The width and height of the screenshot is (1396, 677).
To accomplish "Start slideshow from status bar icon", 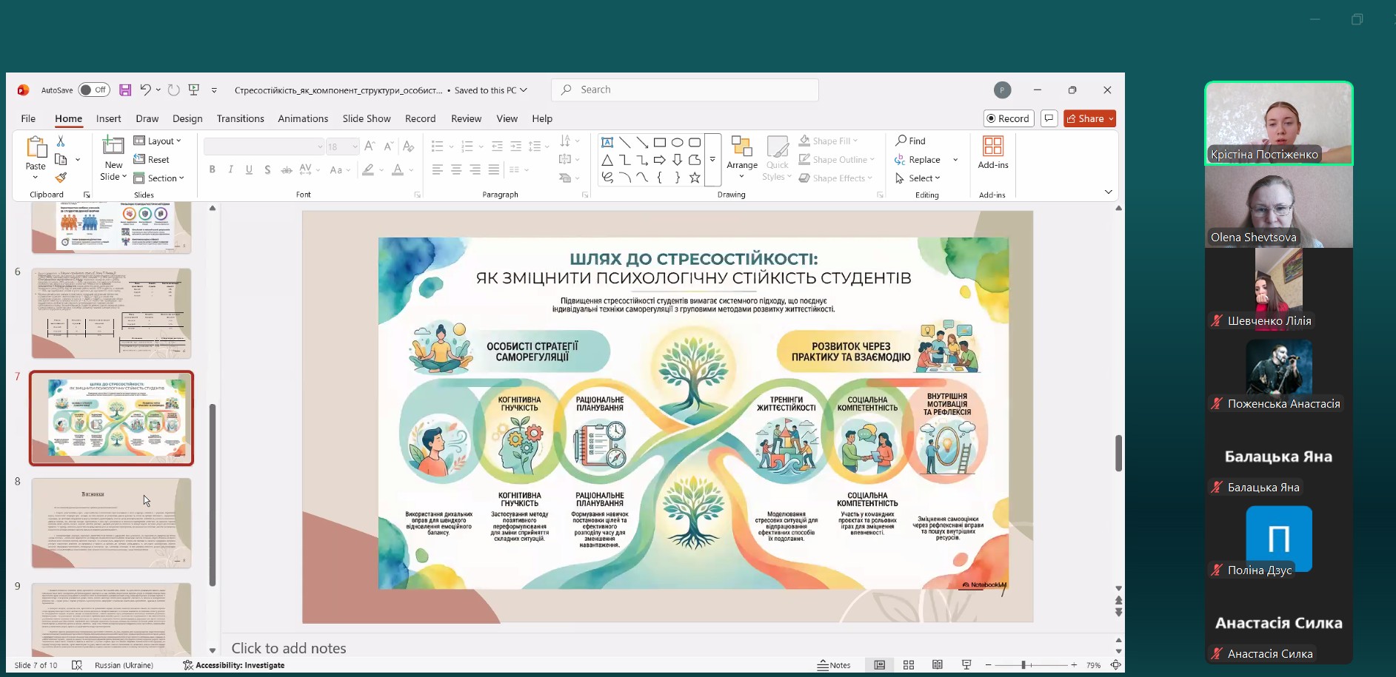I will coord(966,665).
